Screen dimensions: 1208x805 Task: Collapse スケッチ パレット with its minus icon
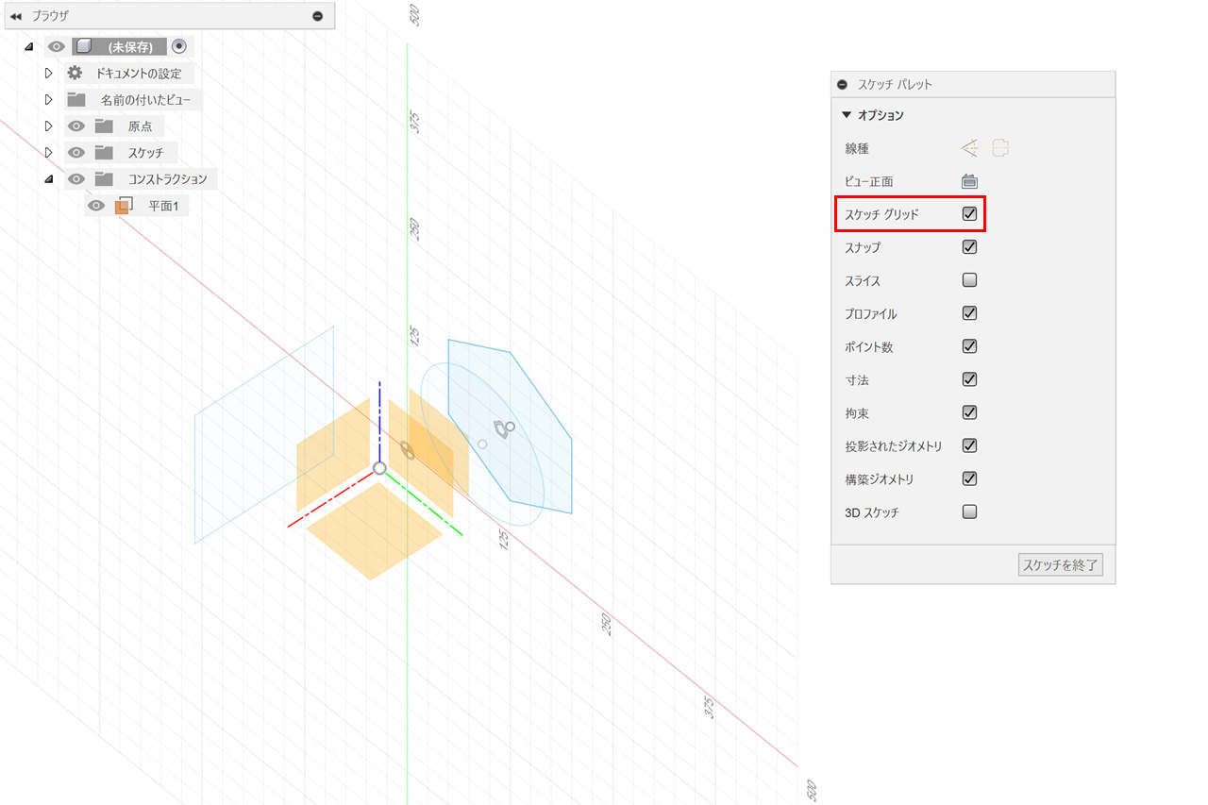tap(842, 84)
